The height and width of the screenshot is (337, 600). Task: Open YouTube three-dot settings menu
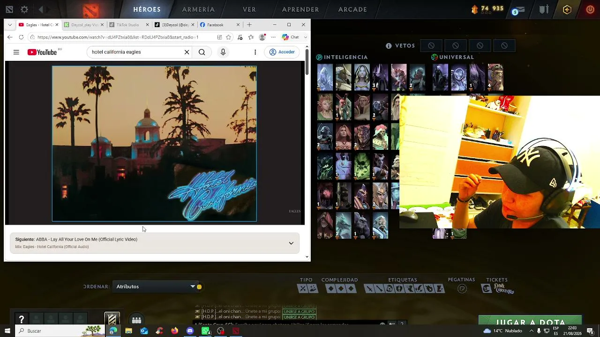255,52
